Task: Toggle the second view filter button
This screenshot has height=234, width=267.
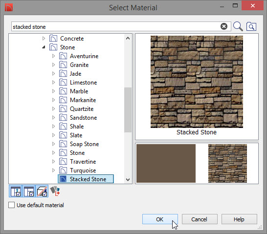Action: point(28,191)
